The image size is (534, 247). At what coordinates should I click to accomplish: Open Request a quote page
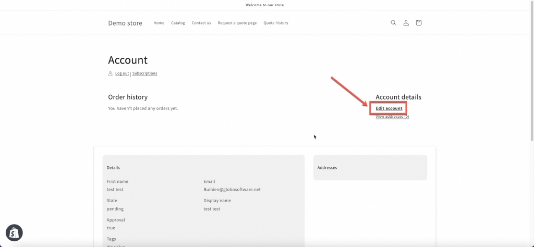[x=237, y=23]
